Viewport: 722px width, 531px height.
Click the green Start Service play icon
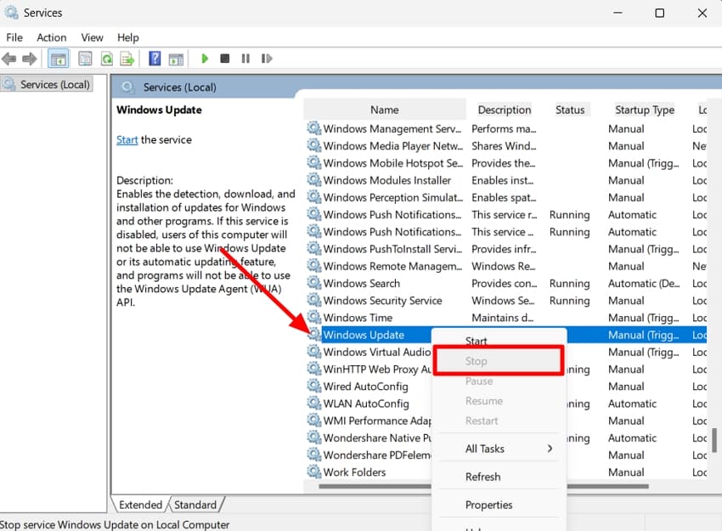[x=205, y=59]
